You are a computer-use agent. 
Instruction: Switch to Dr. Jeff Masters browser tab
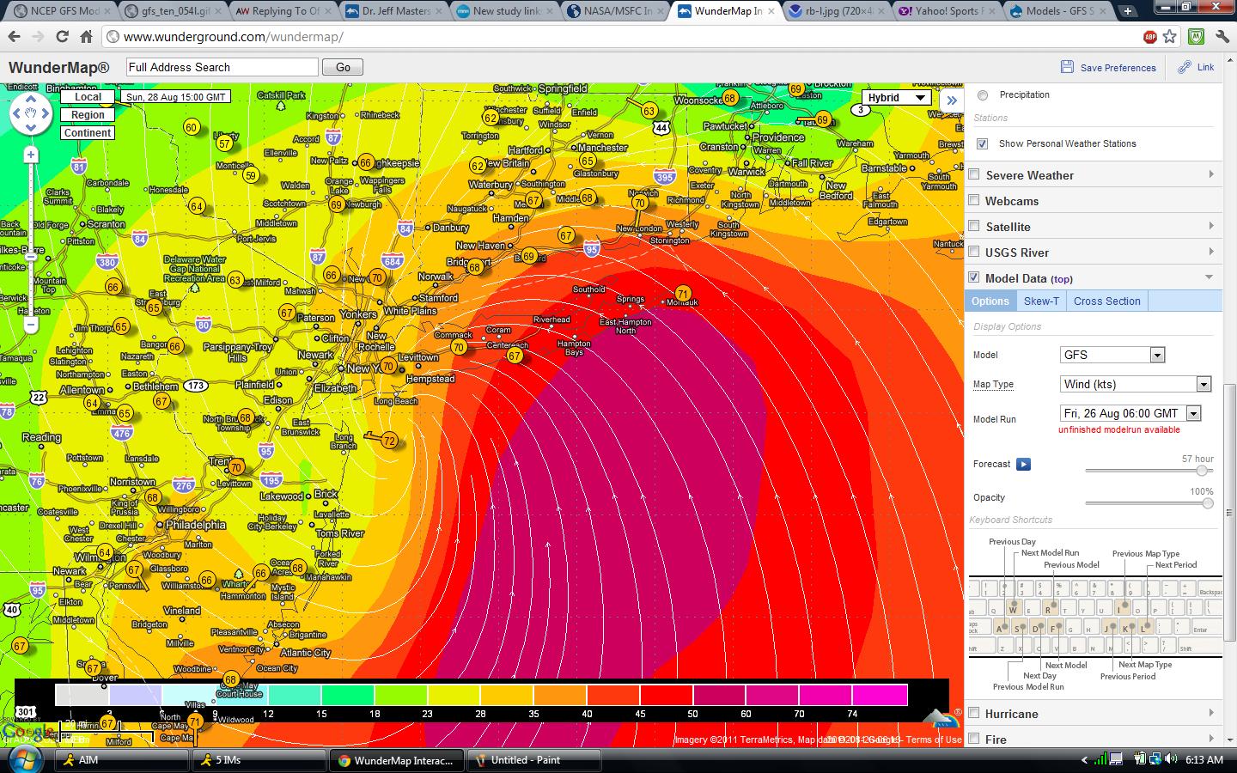tap(394, 11)
